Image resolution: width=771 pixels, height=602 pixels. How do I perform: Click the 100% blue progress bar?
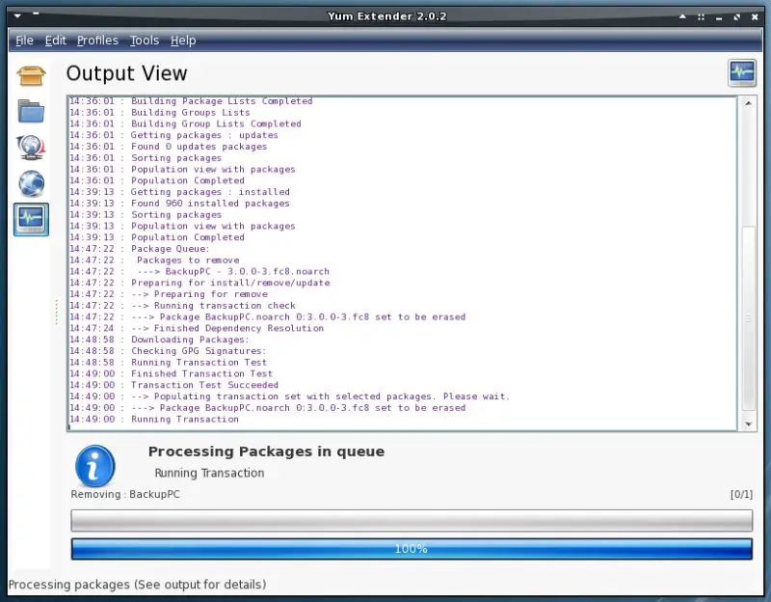pos(412,549)
